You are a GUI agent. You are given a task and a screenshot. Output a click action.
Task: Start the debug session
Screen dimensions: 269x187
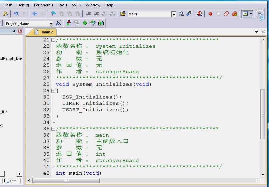199,14
